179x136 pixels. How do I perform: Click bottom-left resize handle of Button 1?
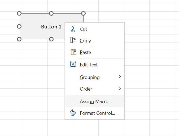coord(19,39)
